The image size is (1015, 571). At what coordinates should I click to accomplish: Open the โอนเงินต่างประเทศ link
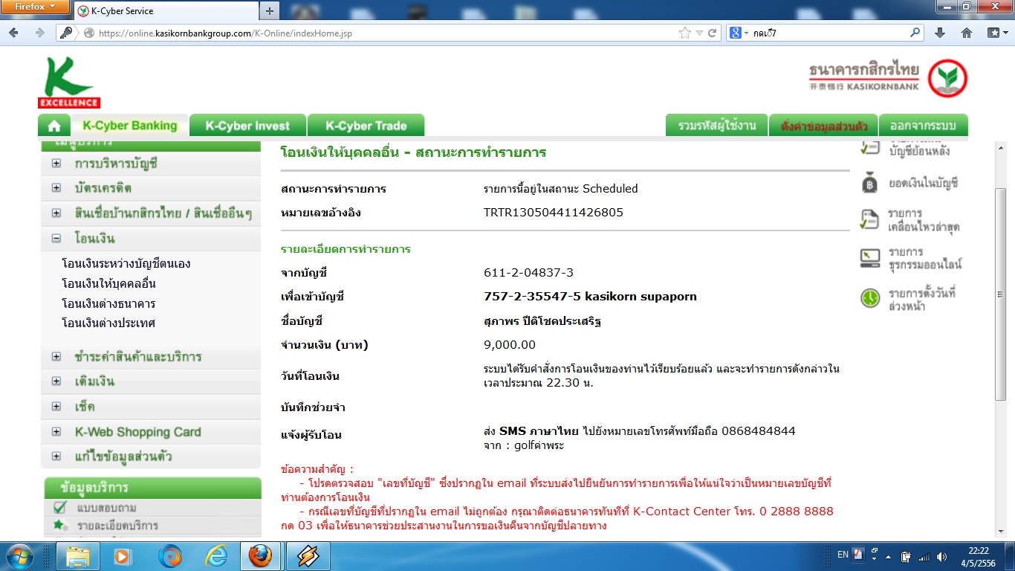coord(108,323)
